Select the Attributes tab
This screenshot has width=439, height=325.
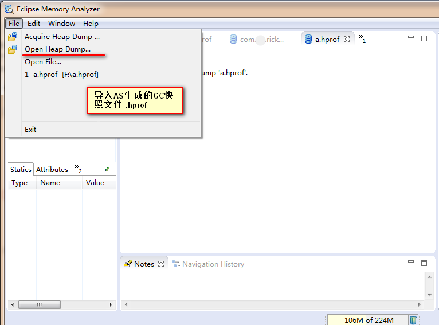52,169
